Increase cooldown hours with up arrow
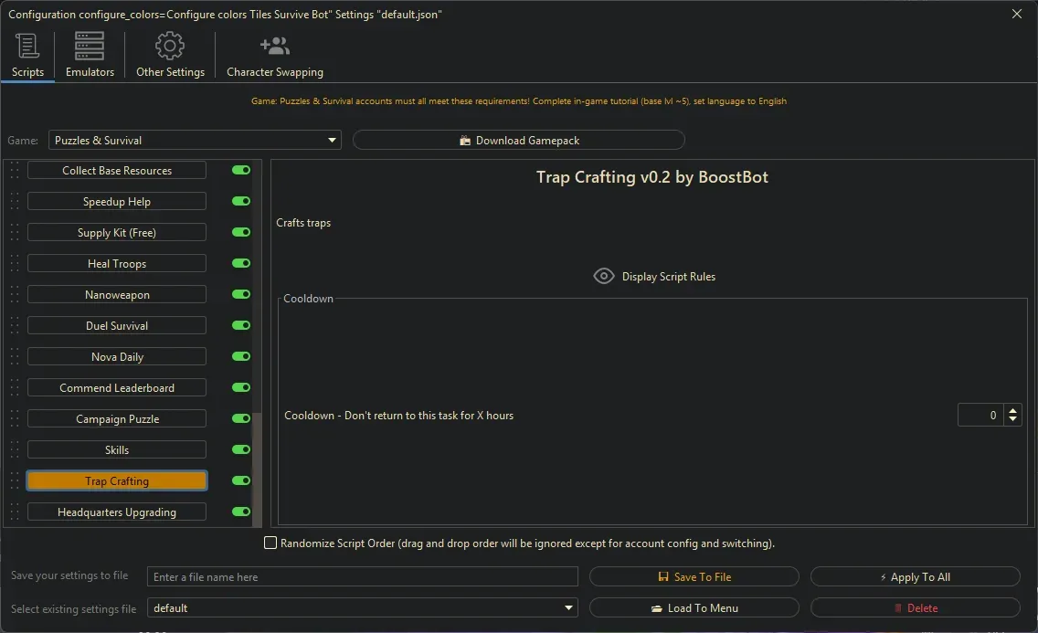The image size is (1038, 633). point(1012,409)
